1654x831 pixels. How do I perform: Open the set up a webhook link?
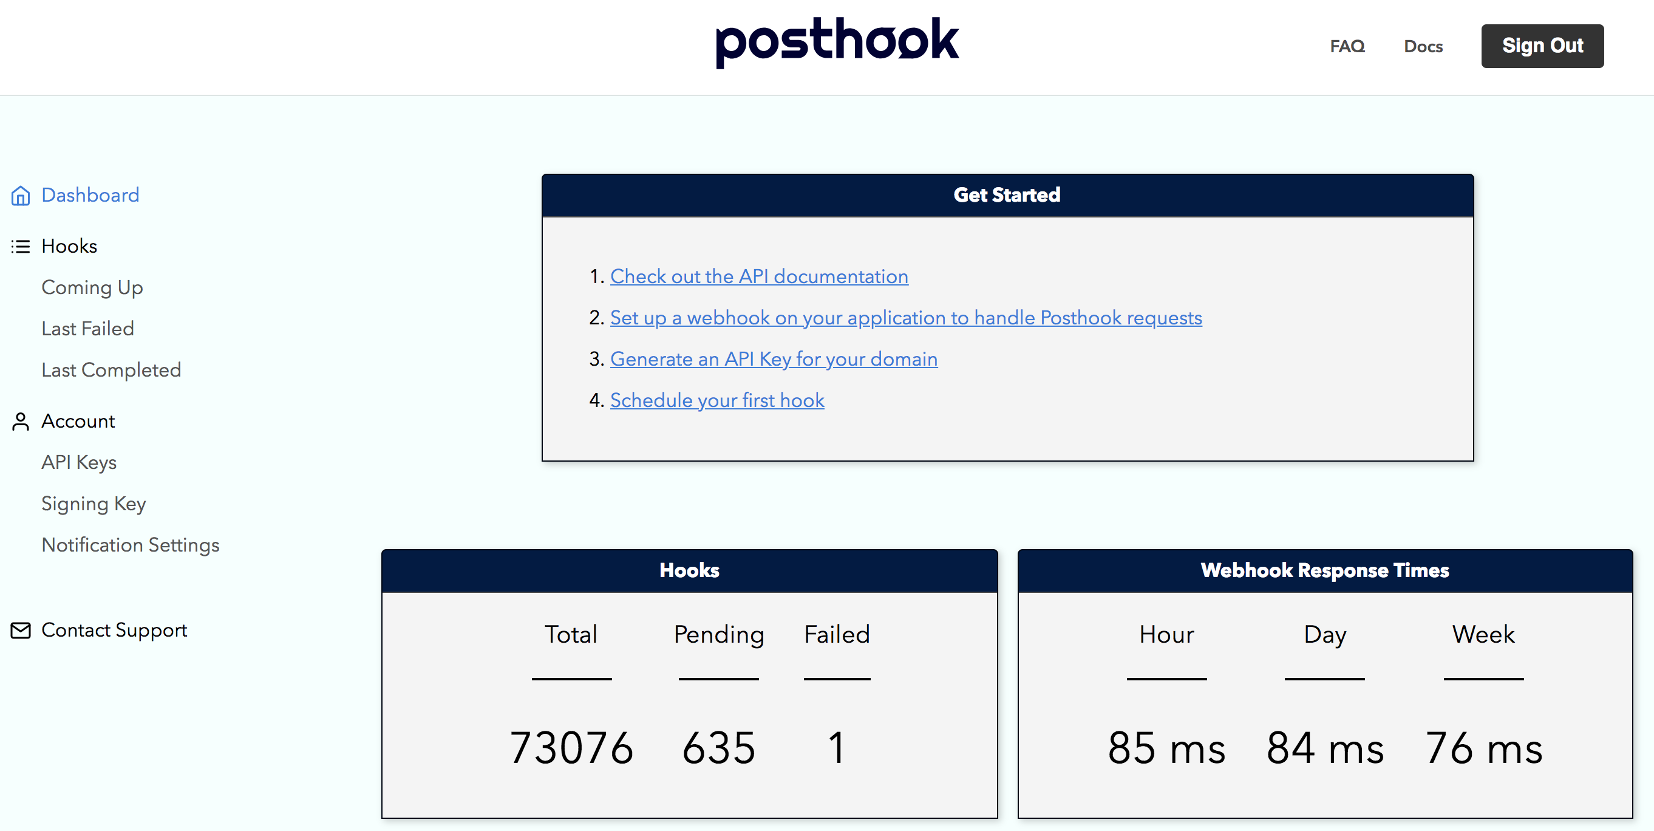coord(905,317)
